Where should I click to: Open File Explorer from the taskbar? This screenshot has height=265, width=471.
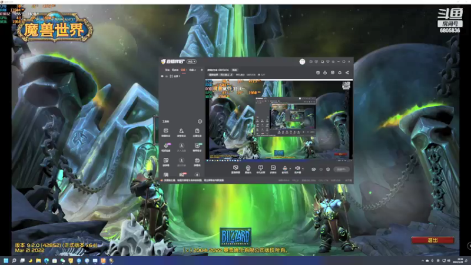click(x=38, y=260)
